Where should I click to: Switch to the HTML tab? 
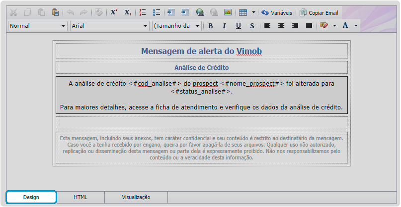(80, 197)
